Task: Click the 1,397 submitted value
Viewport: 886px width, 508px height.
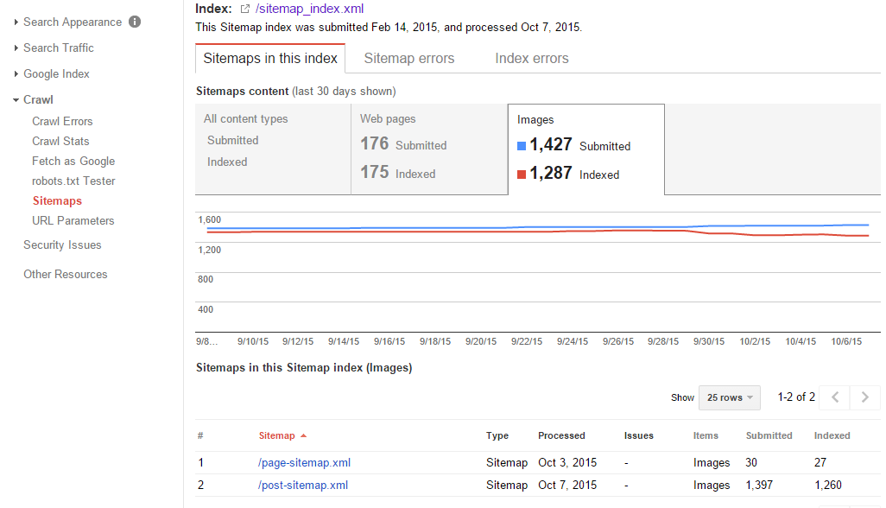Action: (x=759, y=486)
